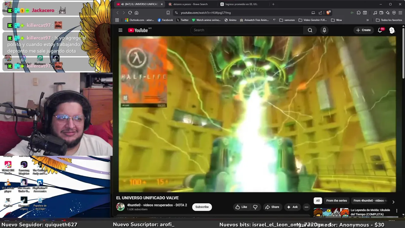This screenshot has height=228, width=405.
Task: Navigate back in Brave
Action: 117,13
